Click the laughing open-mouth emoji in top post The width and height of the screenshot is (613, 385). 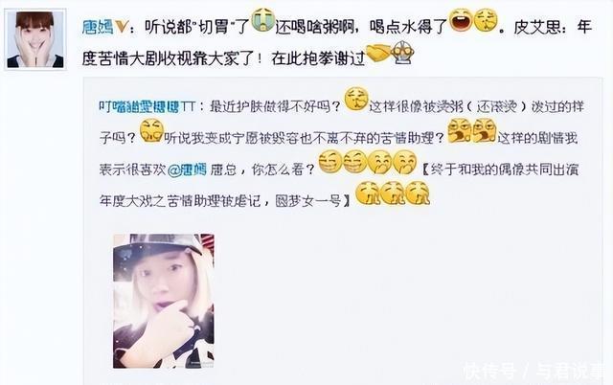(462, 21)
